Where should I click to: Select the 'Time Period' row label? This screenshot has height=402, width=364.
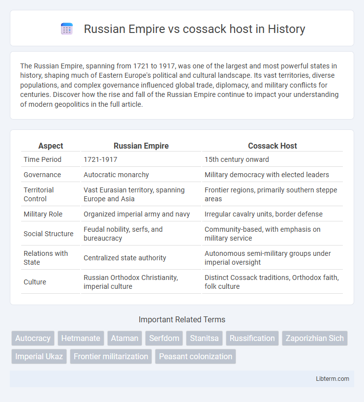43,159
